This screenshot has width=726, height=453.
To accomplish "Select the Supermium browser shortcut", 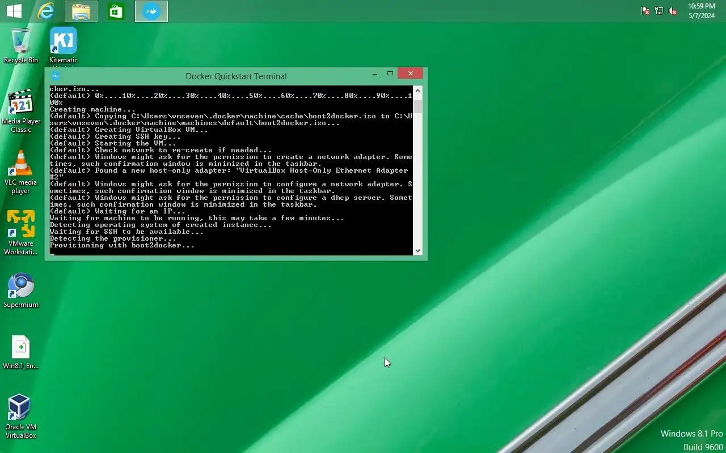I will coord(21,291).
